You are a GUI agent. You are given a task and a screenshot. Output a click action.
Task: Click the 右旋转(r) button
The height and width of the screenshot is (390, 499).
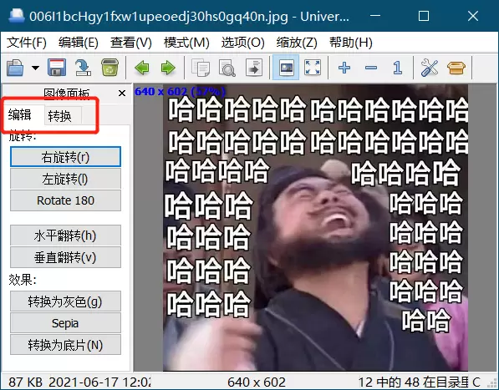(65, 157)
